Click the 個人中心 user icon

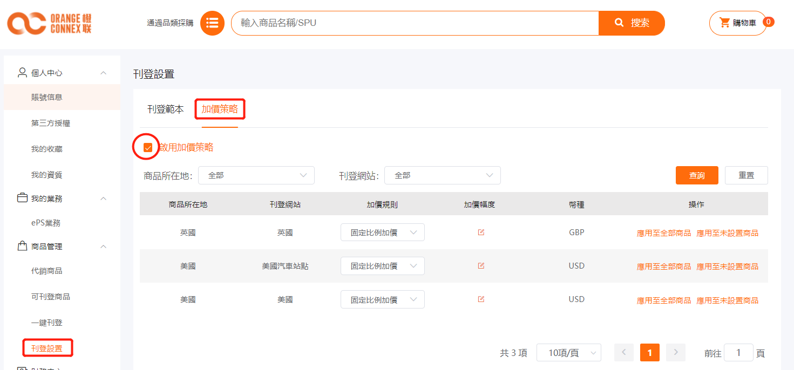pos(22,73)
